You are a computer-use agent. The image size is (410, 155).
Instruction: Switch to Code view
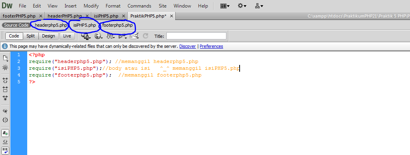point(14,36)
